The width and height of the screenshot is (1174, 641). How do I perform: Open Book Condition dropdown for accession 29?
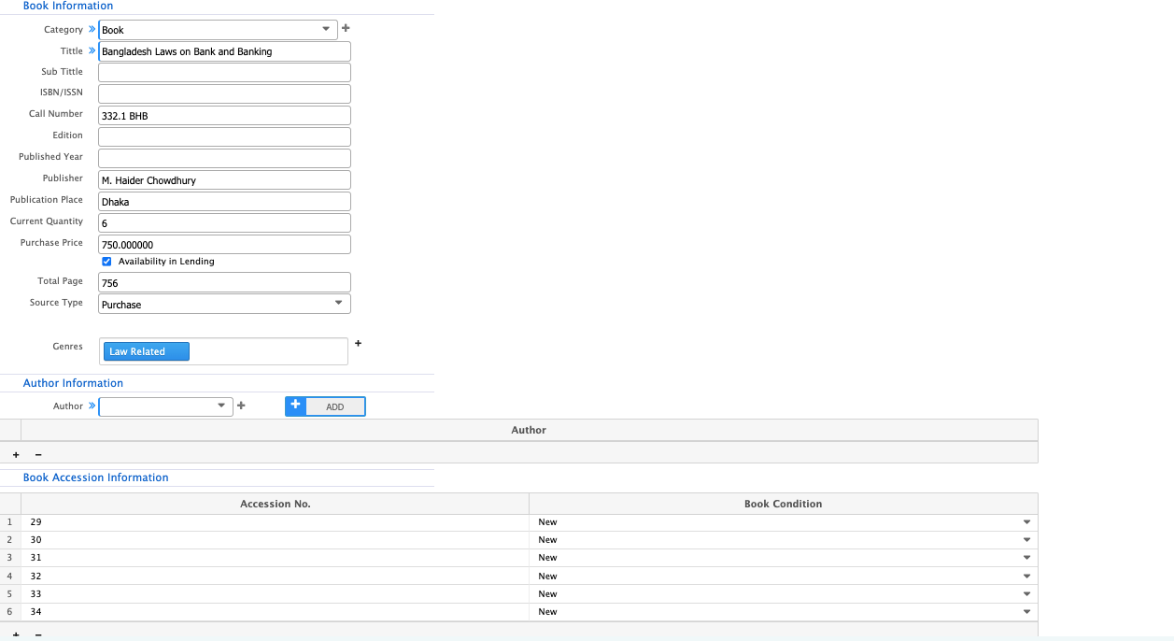click(x=1026, y=522)
